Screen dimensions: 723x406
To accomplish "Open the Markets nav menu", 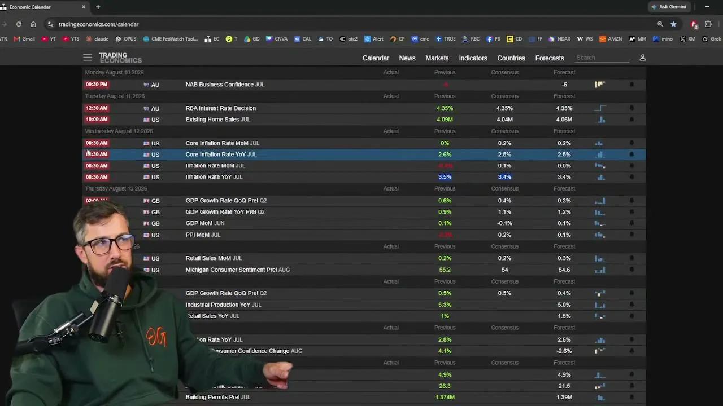I will click(x=437, y=58).
